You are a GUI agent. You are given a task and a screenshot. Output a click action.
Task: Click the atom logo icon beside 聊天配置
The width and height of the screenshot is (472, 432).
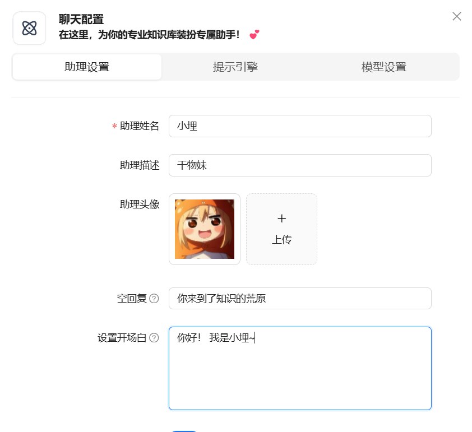(29, 28)
